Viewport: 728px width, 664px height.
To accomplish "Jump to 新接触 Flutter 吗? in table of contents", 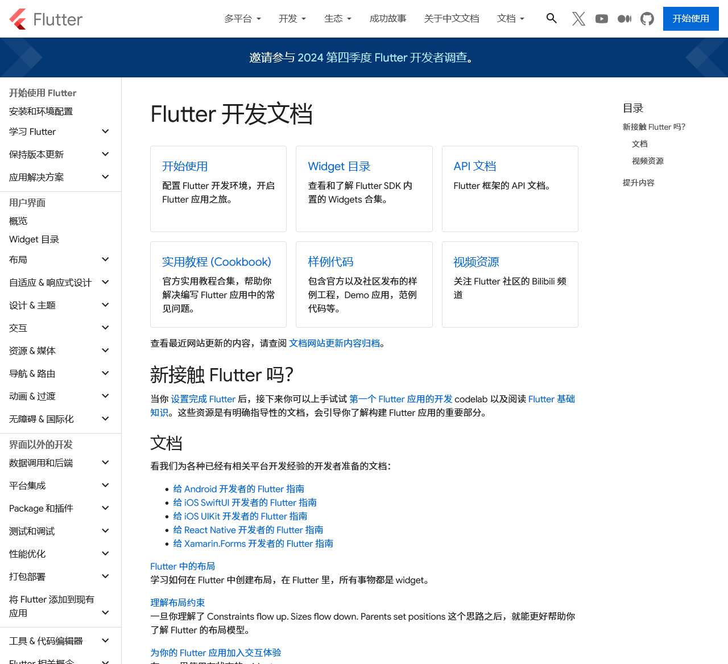I will pyautogui.click(x=654, y=127).
